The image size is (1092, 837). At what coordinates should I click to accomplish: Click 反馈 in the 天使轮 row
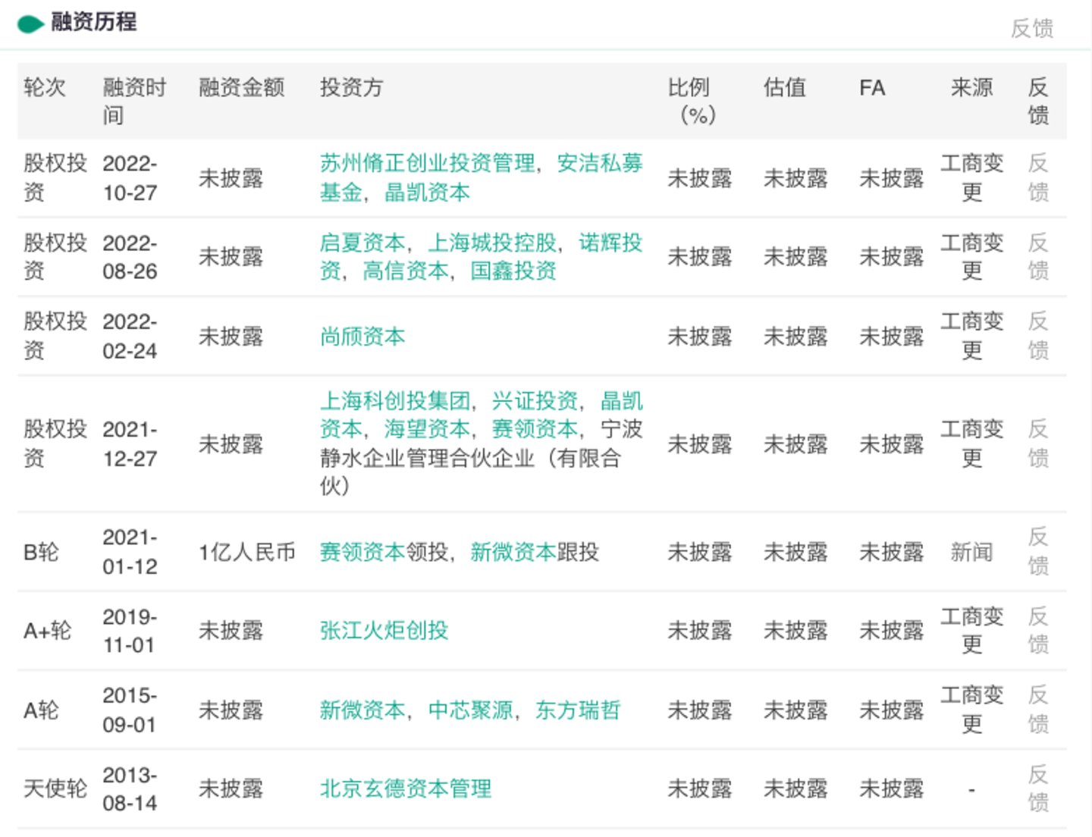coord(1038,788)
